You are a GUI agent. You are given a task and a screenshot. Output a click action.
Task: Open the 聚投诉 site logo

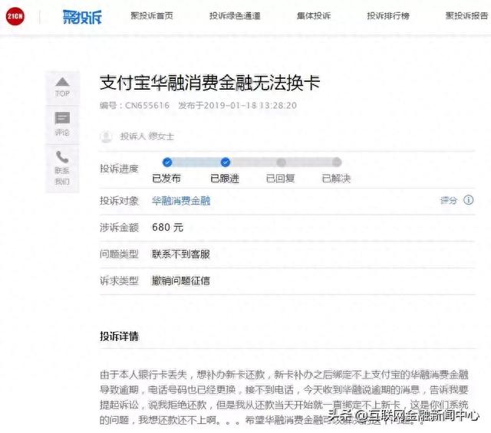click(x=82, y=17)
